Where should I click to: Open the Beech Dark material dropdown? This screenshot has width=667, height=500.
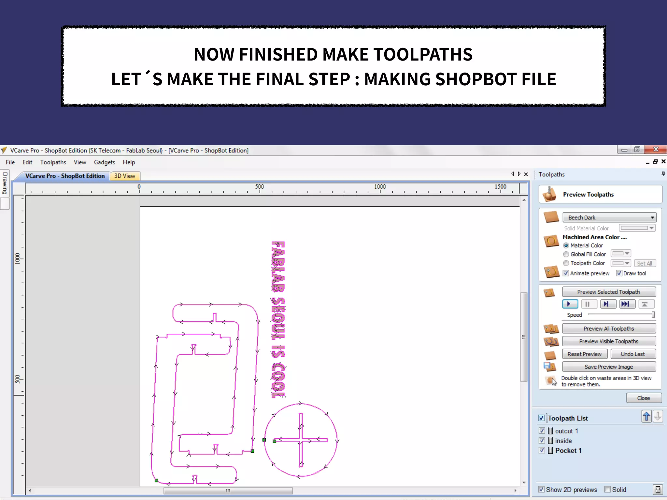pos(609,217)
